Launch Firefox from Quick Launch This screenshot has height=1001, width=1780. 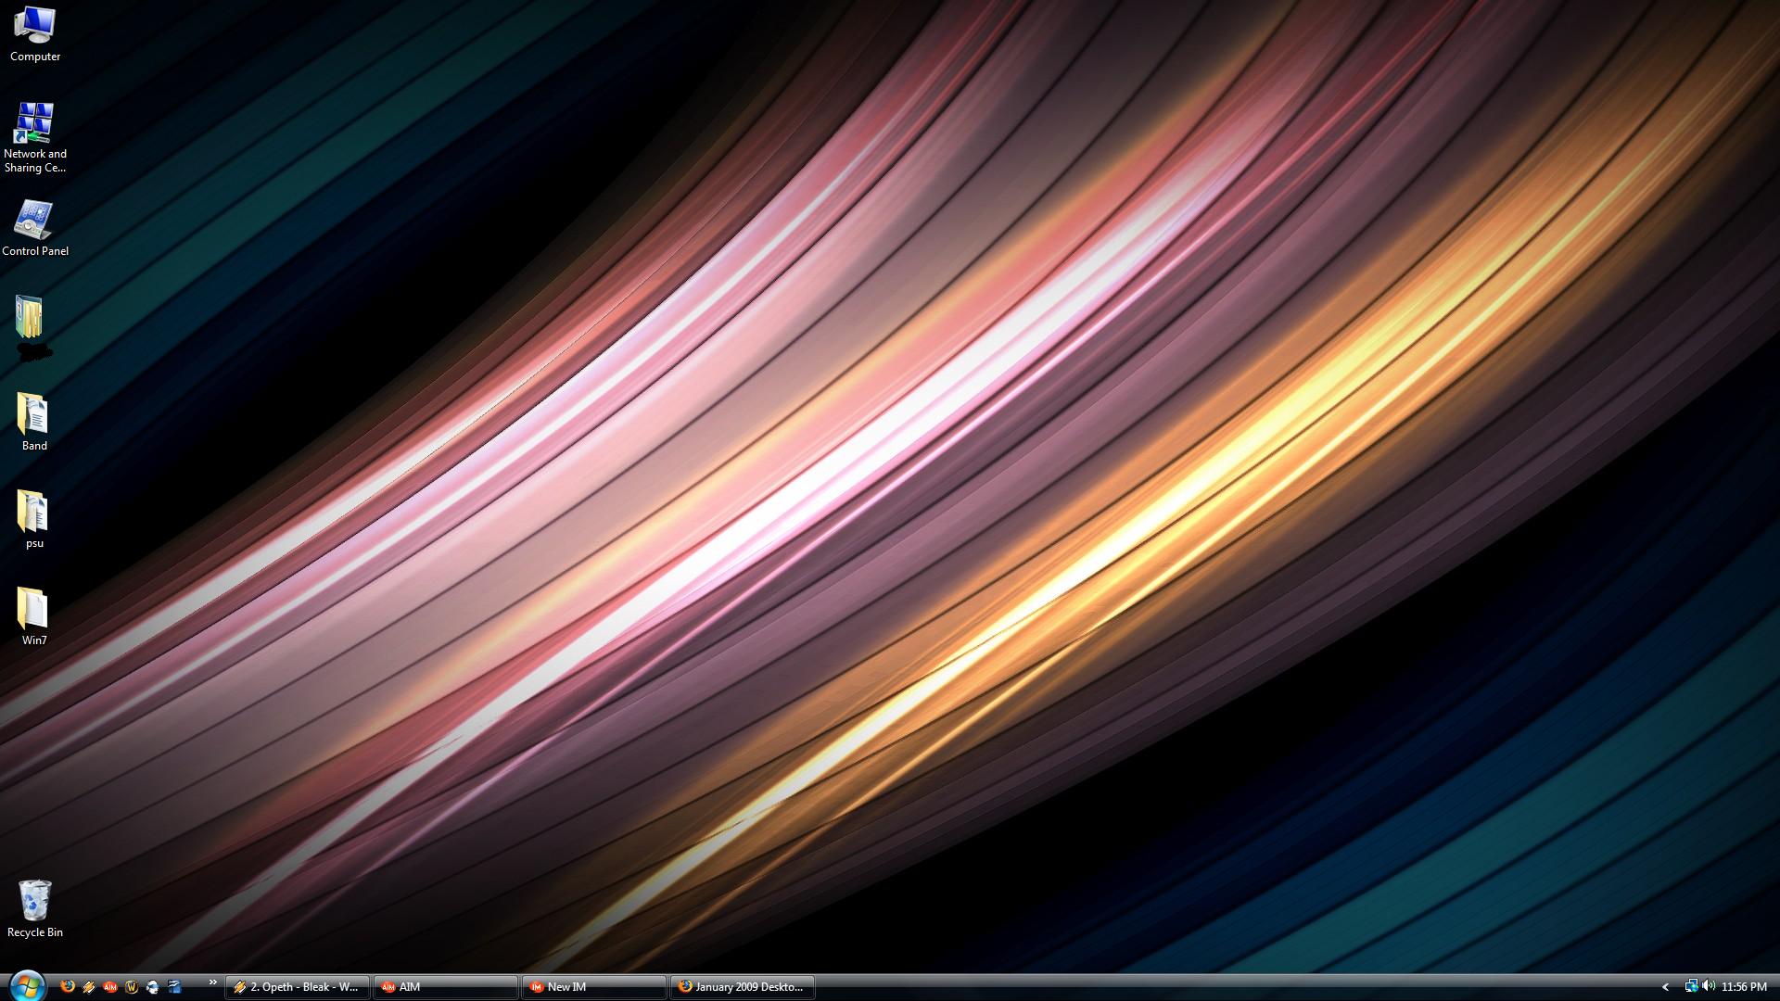coord(67,987)
